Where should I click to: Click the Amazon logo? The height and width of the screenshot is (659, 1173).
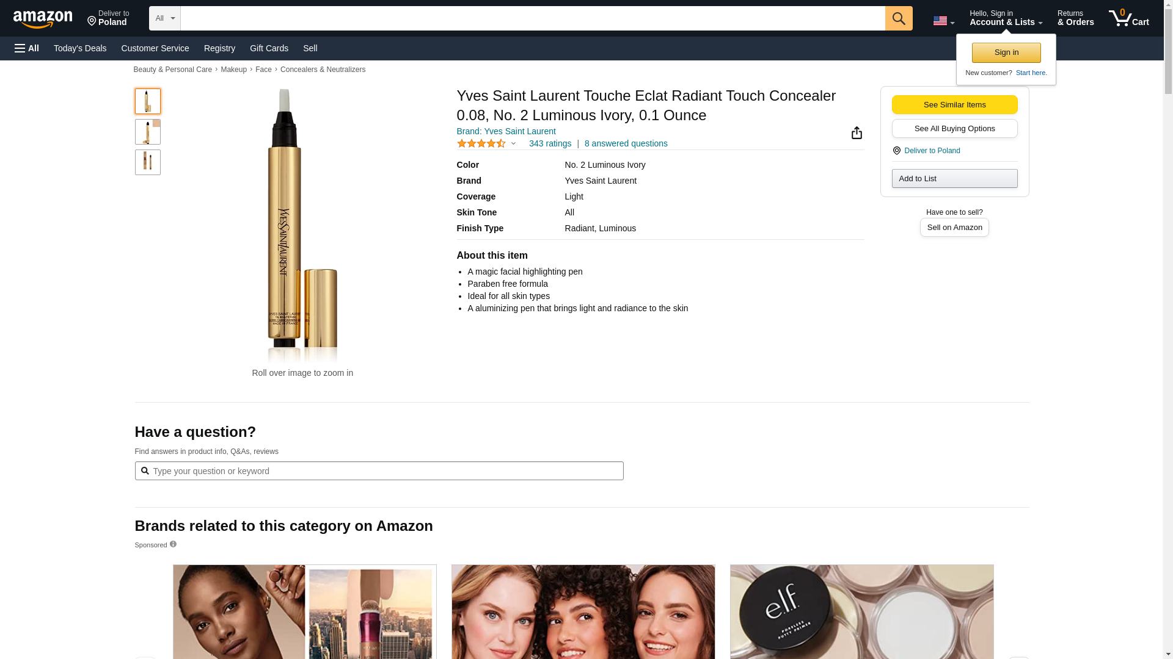coord(43,19)
